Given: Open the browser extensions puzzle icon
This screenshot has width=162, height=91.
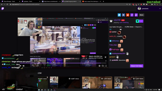Looking at the screenshot, I should tap(152, 5).
